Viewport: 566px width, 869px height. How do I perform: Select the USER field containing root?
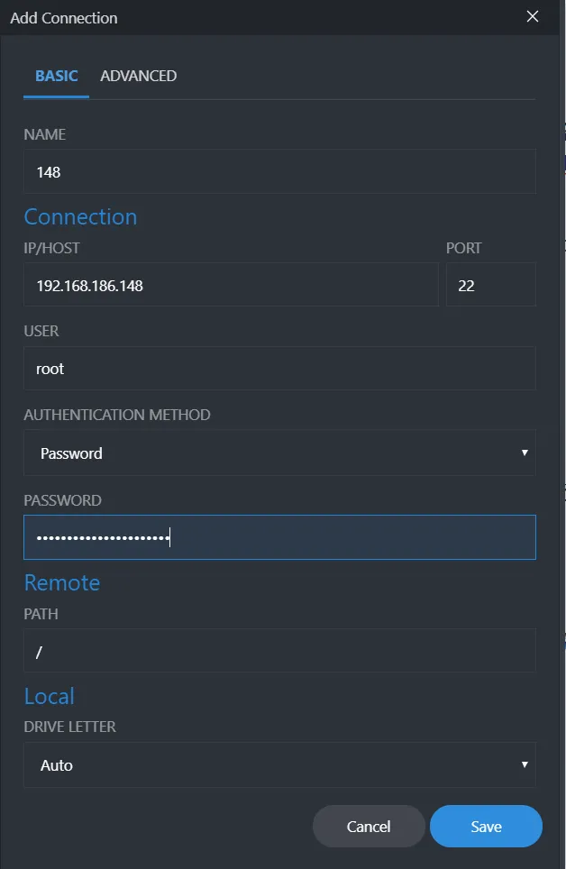click(279, 369)
